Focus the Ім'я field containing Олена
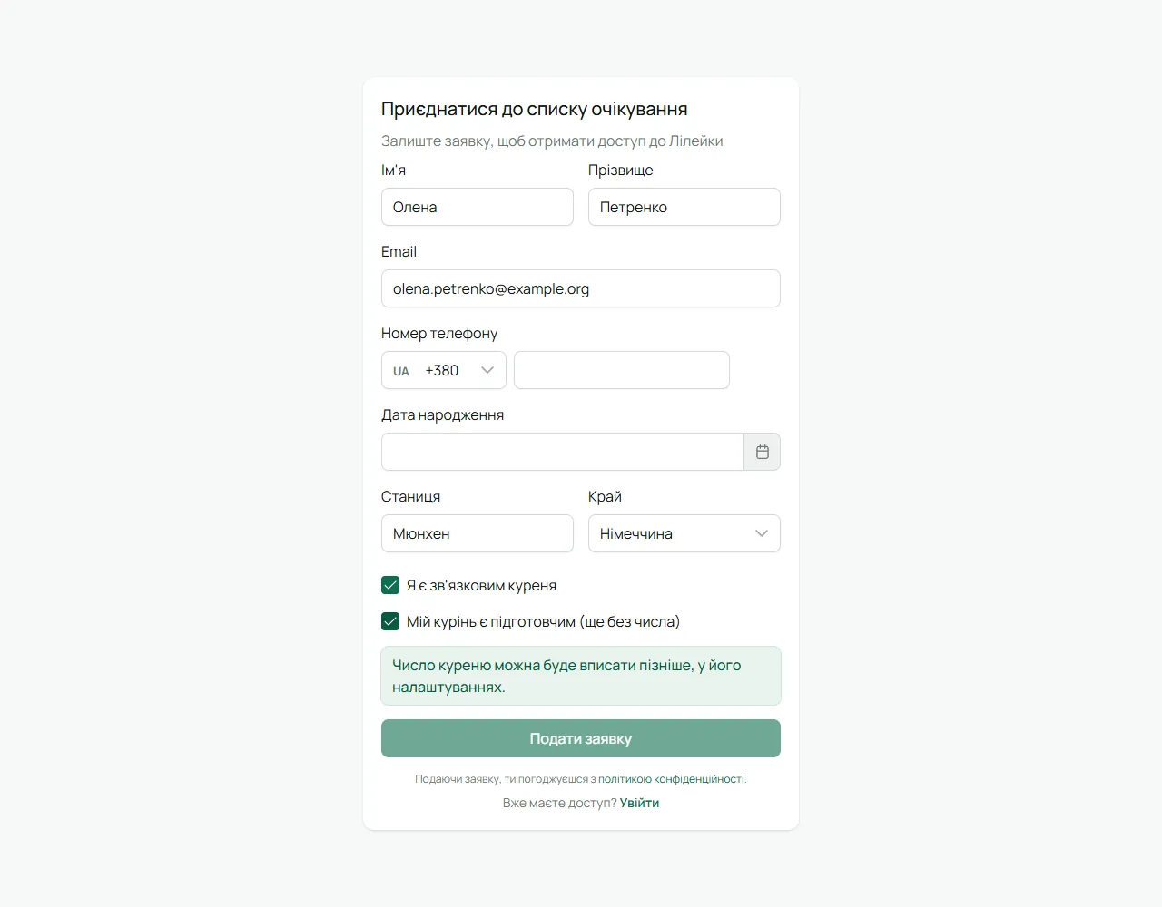 (x=478, y=207)
